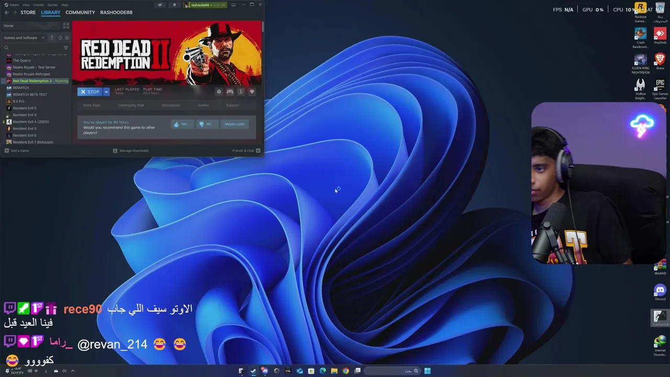Open the Friends menu

39,5
